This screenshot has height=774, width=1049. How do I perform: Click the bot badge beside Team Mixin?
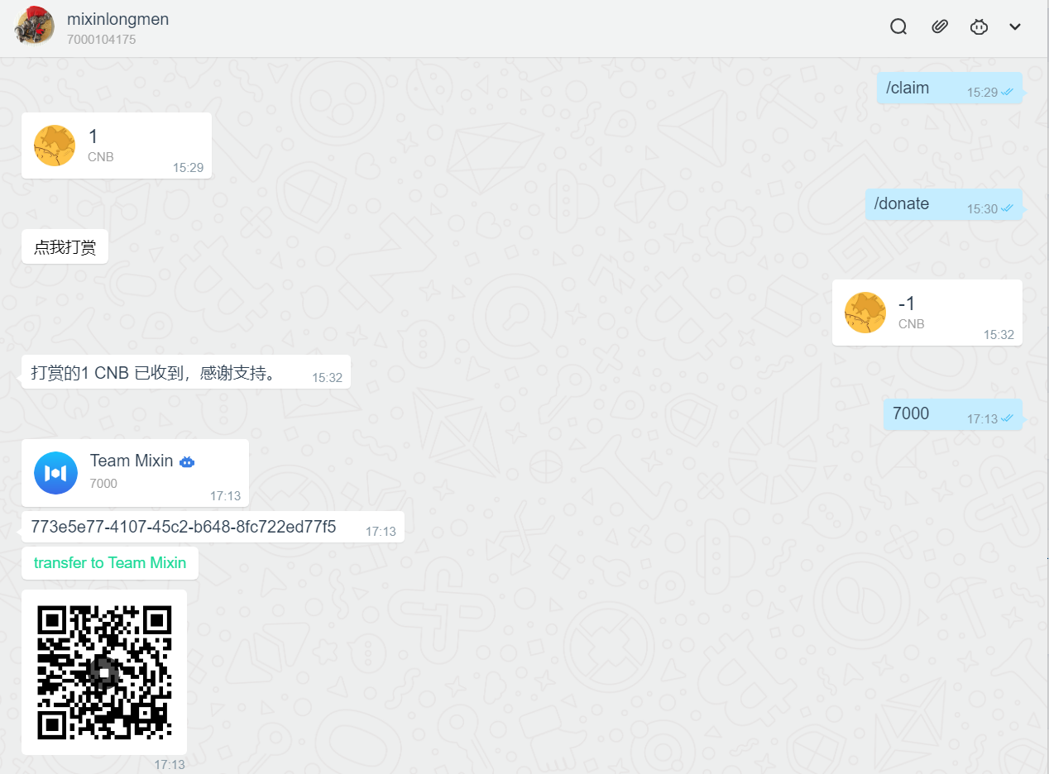click(x=187, y=462)
